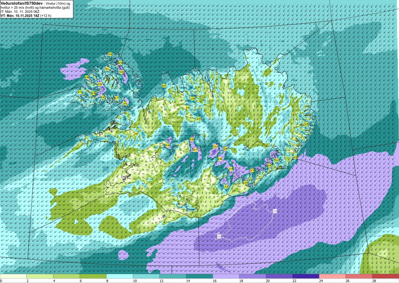
Task: Click the yellow gust label '28' on the map
Action: pos(225,149)
